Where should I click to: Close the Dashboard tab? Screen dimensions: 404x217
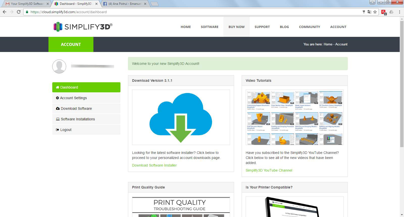(x=96, y=4)
